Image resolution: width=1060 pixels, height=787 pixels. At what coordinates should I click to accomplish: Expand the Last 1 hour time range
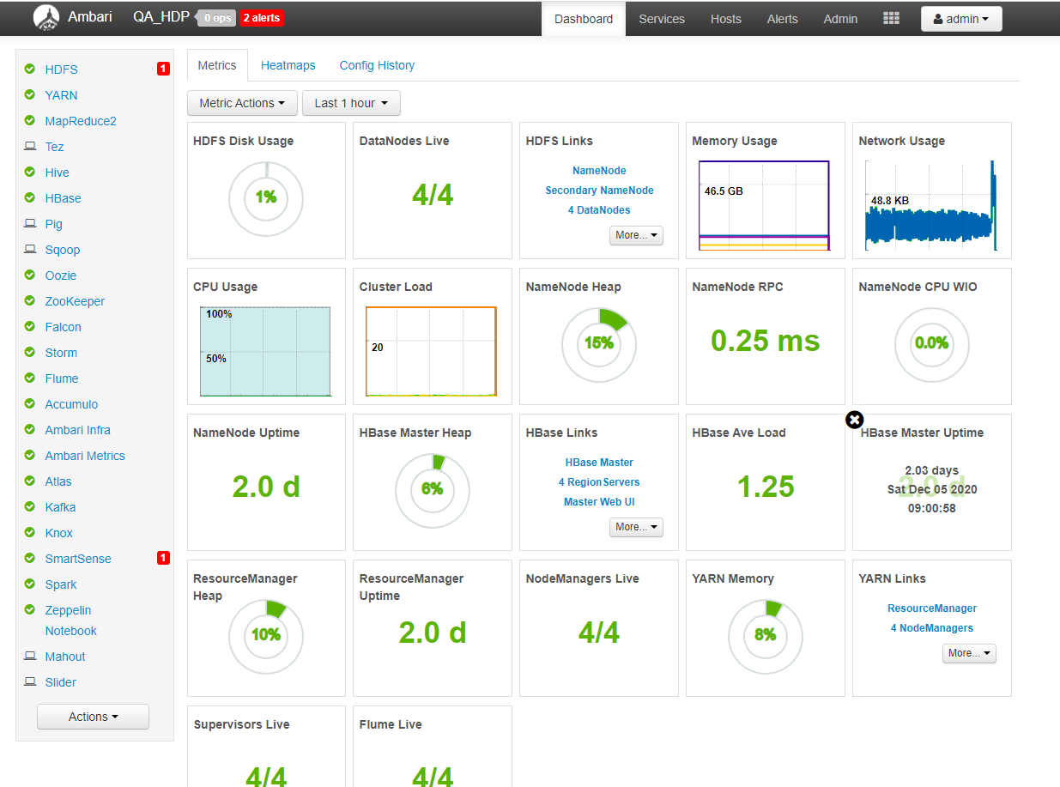point(351,103)
